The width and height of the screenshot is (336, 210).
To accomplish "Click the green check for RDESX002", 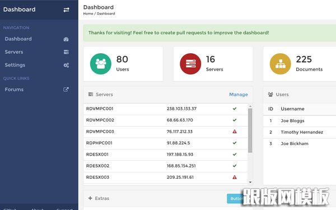I will click(x=235, y=166).
